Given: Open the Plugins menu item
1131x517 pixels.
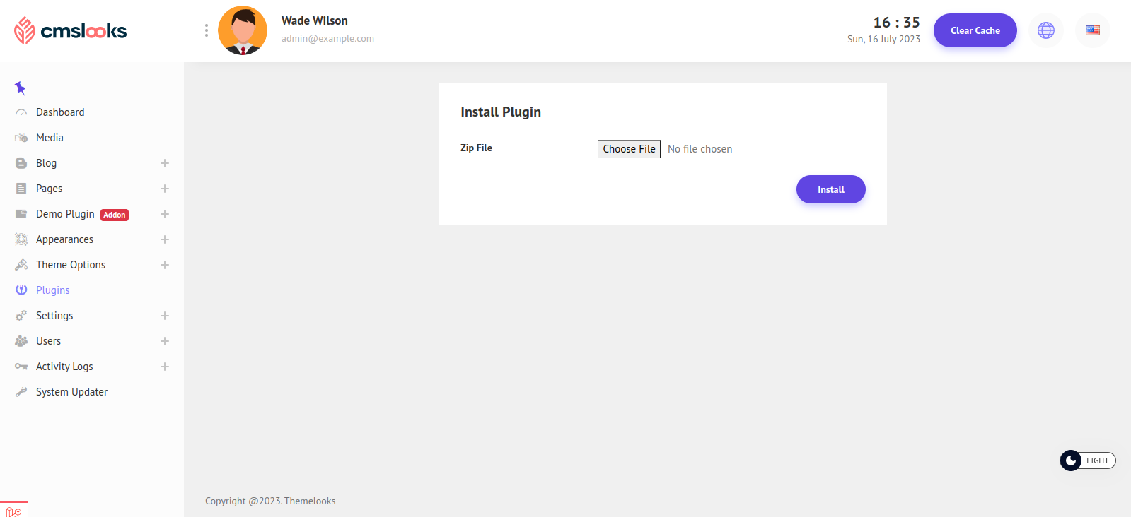Looking at the screenshot, I should [53, 290].
